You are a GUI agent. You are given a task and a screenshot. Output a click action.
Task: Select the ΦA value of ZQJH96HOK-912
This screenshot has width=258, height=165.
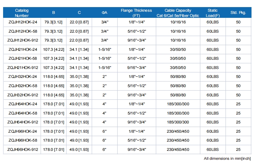[104, 150]
